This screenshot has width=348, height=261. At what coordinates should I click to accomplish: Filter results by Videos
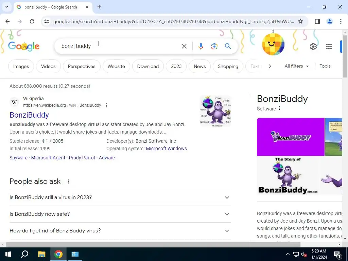coord(48,66)
